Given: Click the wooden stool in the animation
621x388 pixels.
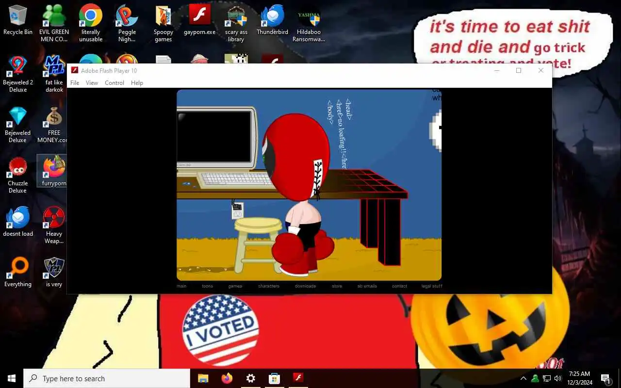Looking at the screenshot, I should pyautogui.click(x=257, y=245).
